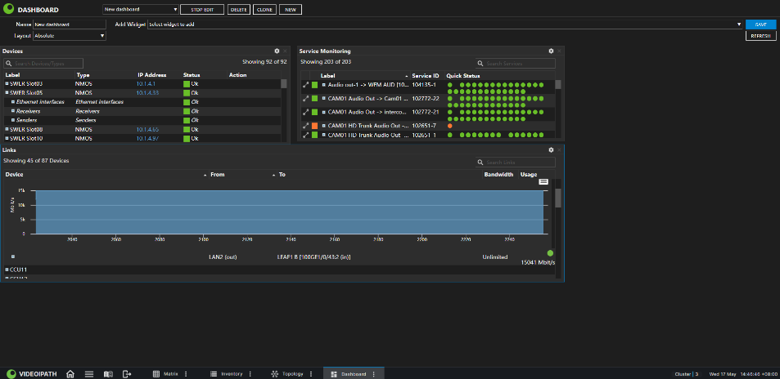780x379 pixels.
Task: Open the hamburger menu in bottom bar
Action: pos(89,373)
